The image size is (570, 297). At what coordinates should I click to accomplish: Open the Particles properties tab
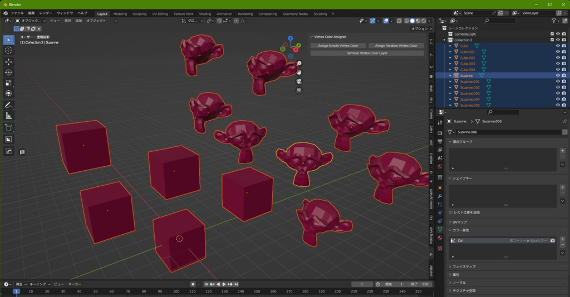[x=440, y=205]
